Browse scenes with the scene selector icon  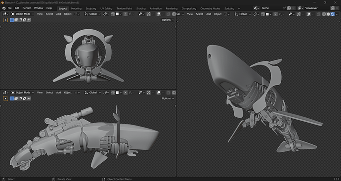tap(257, 8)
